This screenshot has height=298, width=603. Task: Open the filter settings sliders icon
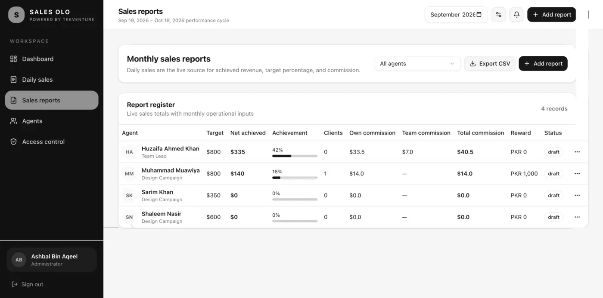tap(499, 15)
